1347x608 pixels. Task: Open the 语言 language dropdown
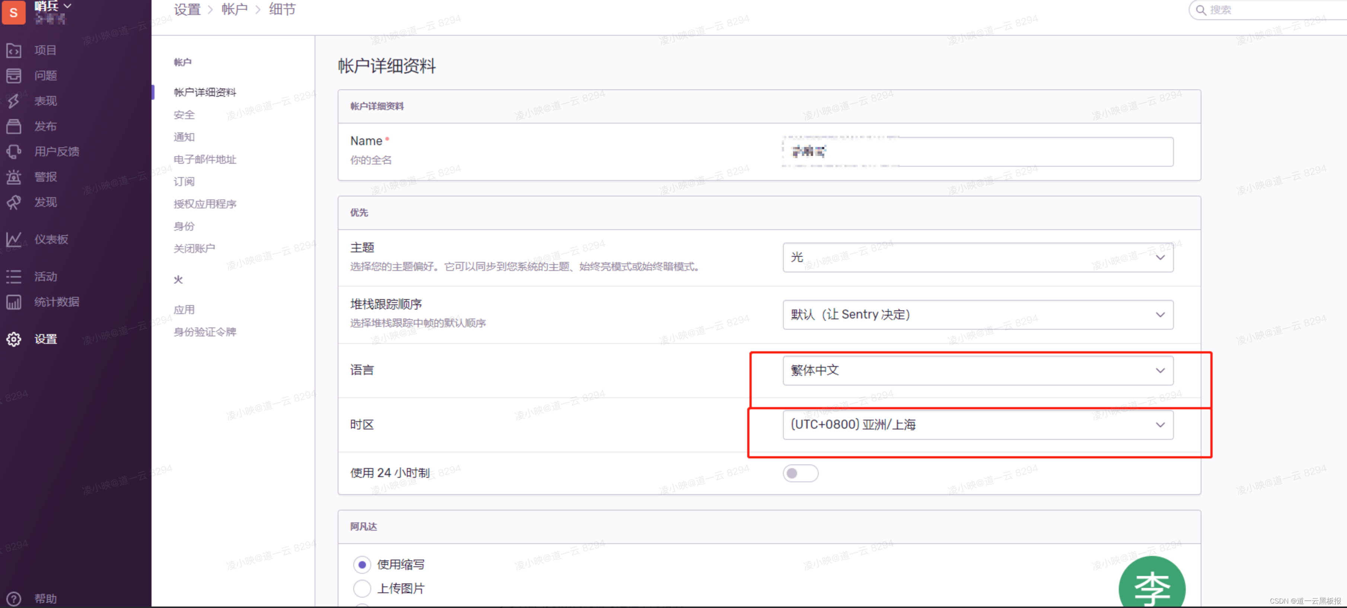977,370
